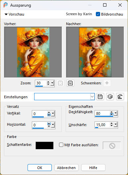This screenshot has width=128, height=175.
Task: Cancel with the Abbrechen button
Action: (x=66, y=168)
